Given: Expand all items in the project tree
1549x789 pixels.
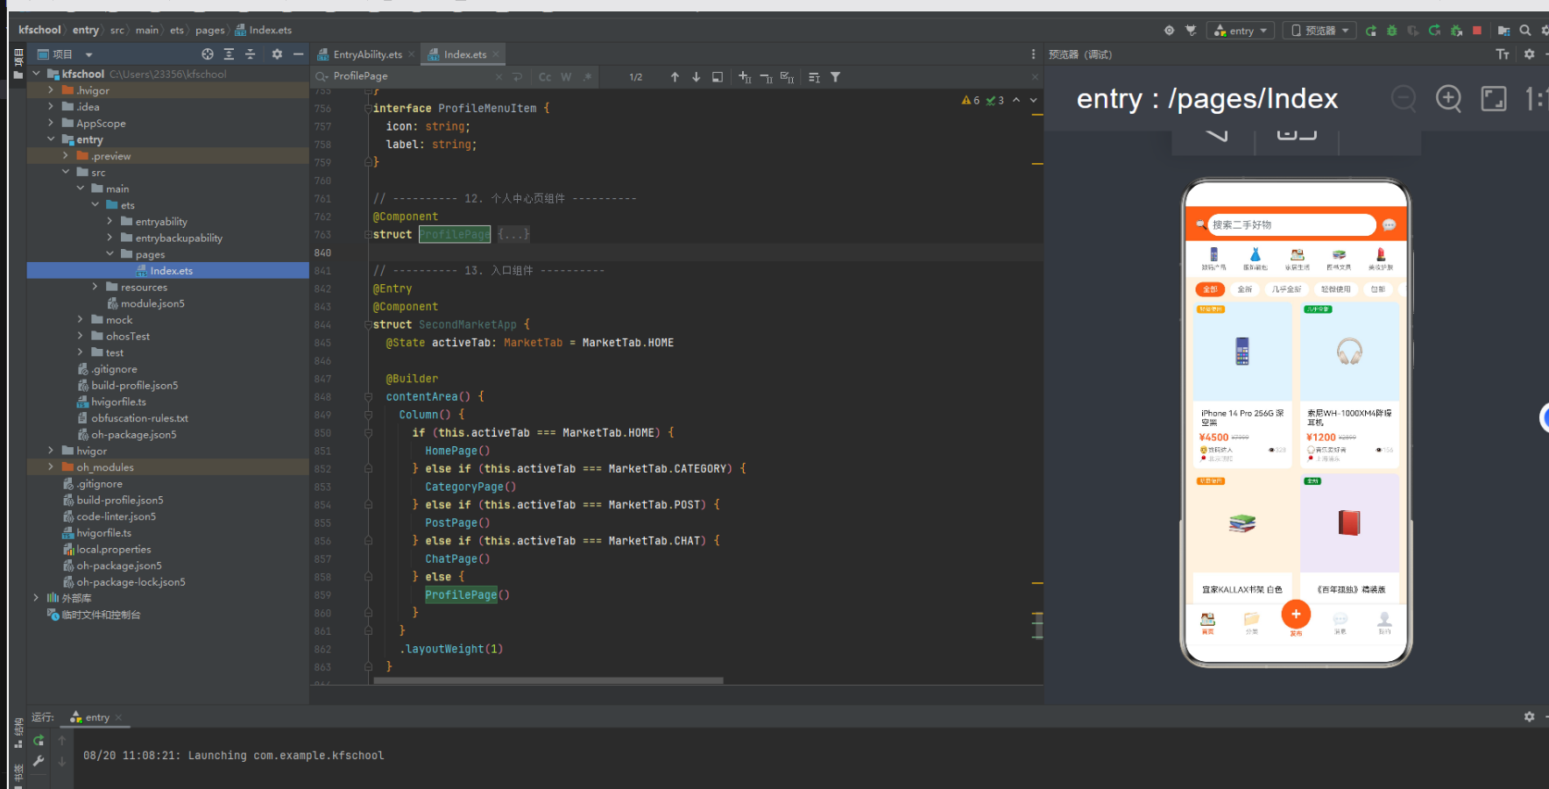Looking at the screenshot, I should [229, 54].
